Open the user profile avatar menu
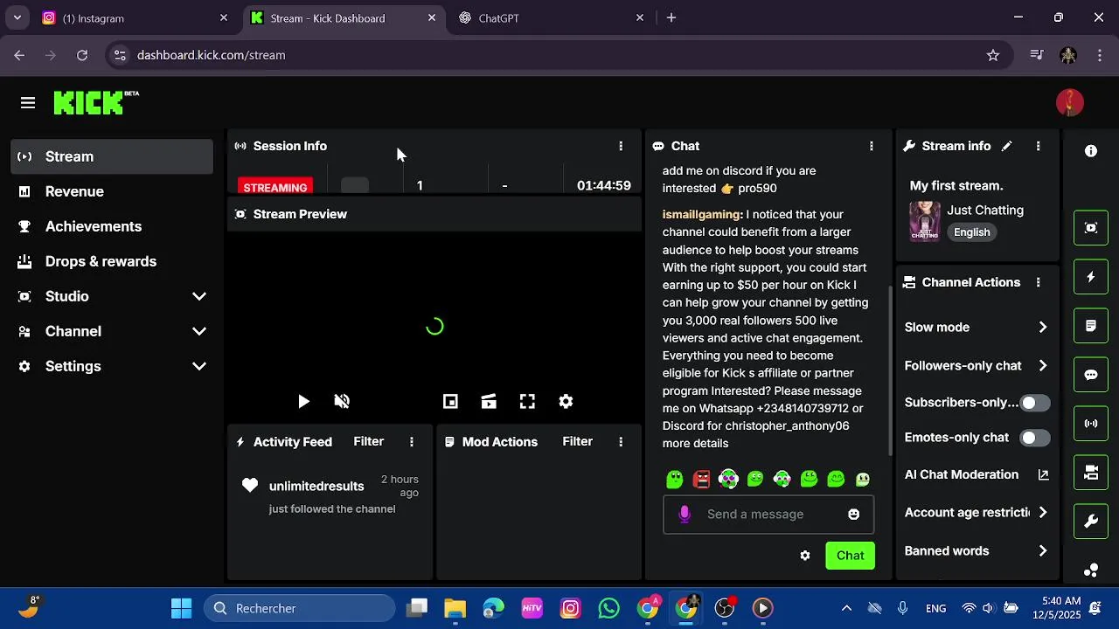Image resolution: width=1119 pixels, height=629 pixels. tap(1070, 102)
